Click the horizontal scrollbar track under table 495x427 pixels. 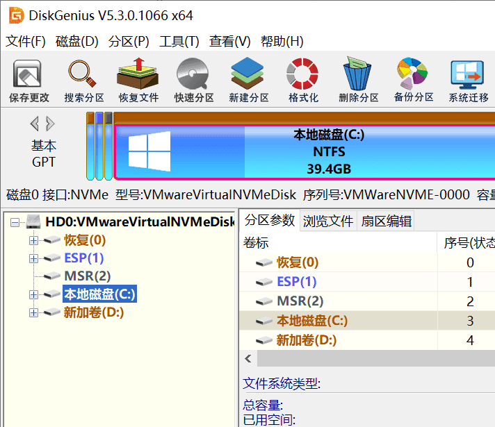(376, 358)
